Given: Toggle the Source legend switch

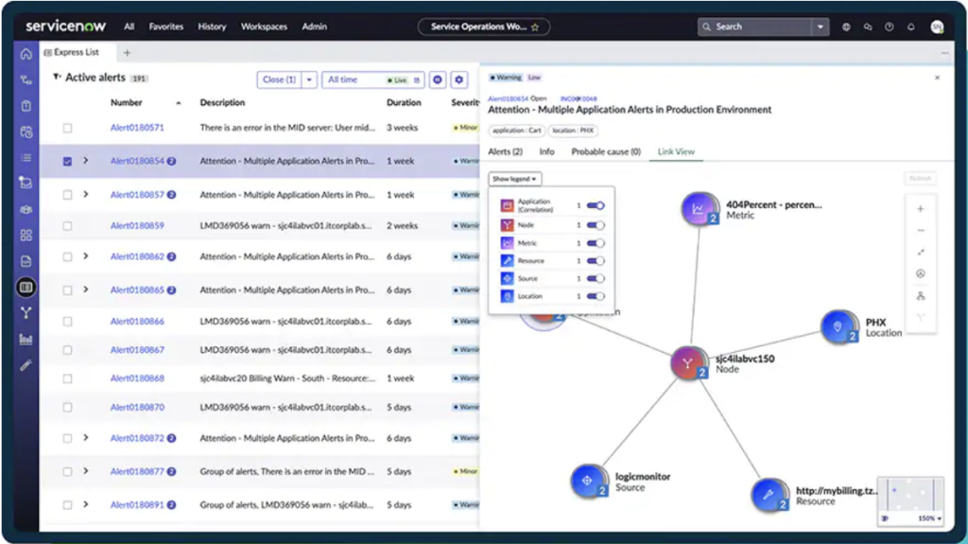Looking at the screenshot, I should tap(596, 278).
